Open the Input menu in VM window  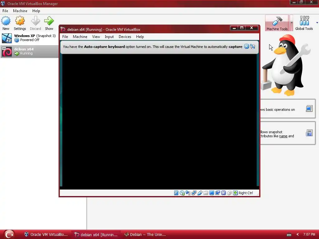point(109,37)
